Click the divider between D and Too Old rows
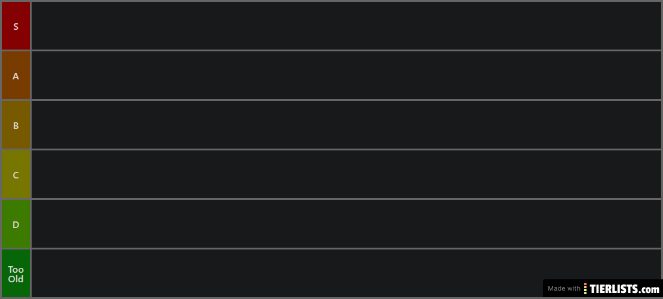 click(x=346, y=248)
